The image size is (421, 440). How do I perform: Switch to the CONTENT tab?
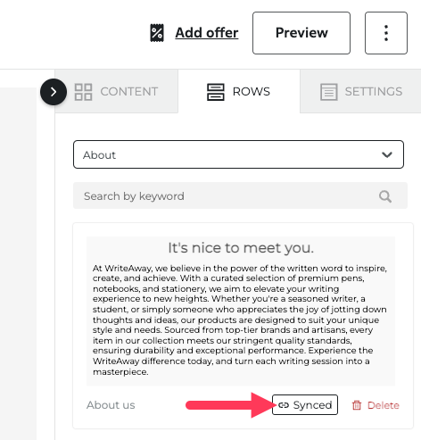click(x=116, y=91)
